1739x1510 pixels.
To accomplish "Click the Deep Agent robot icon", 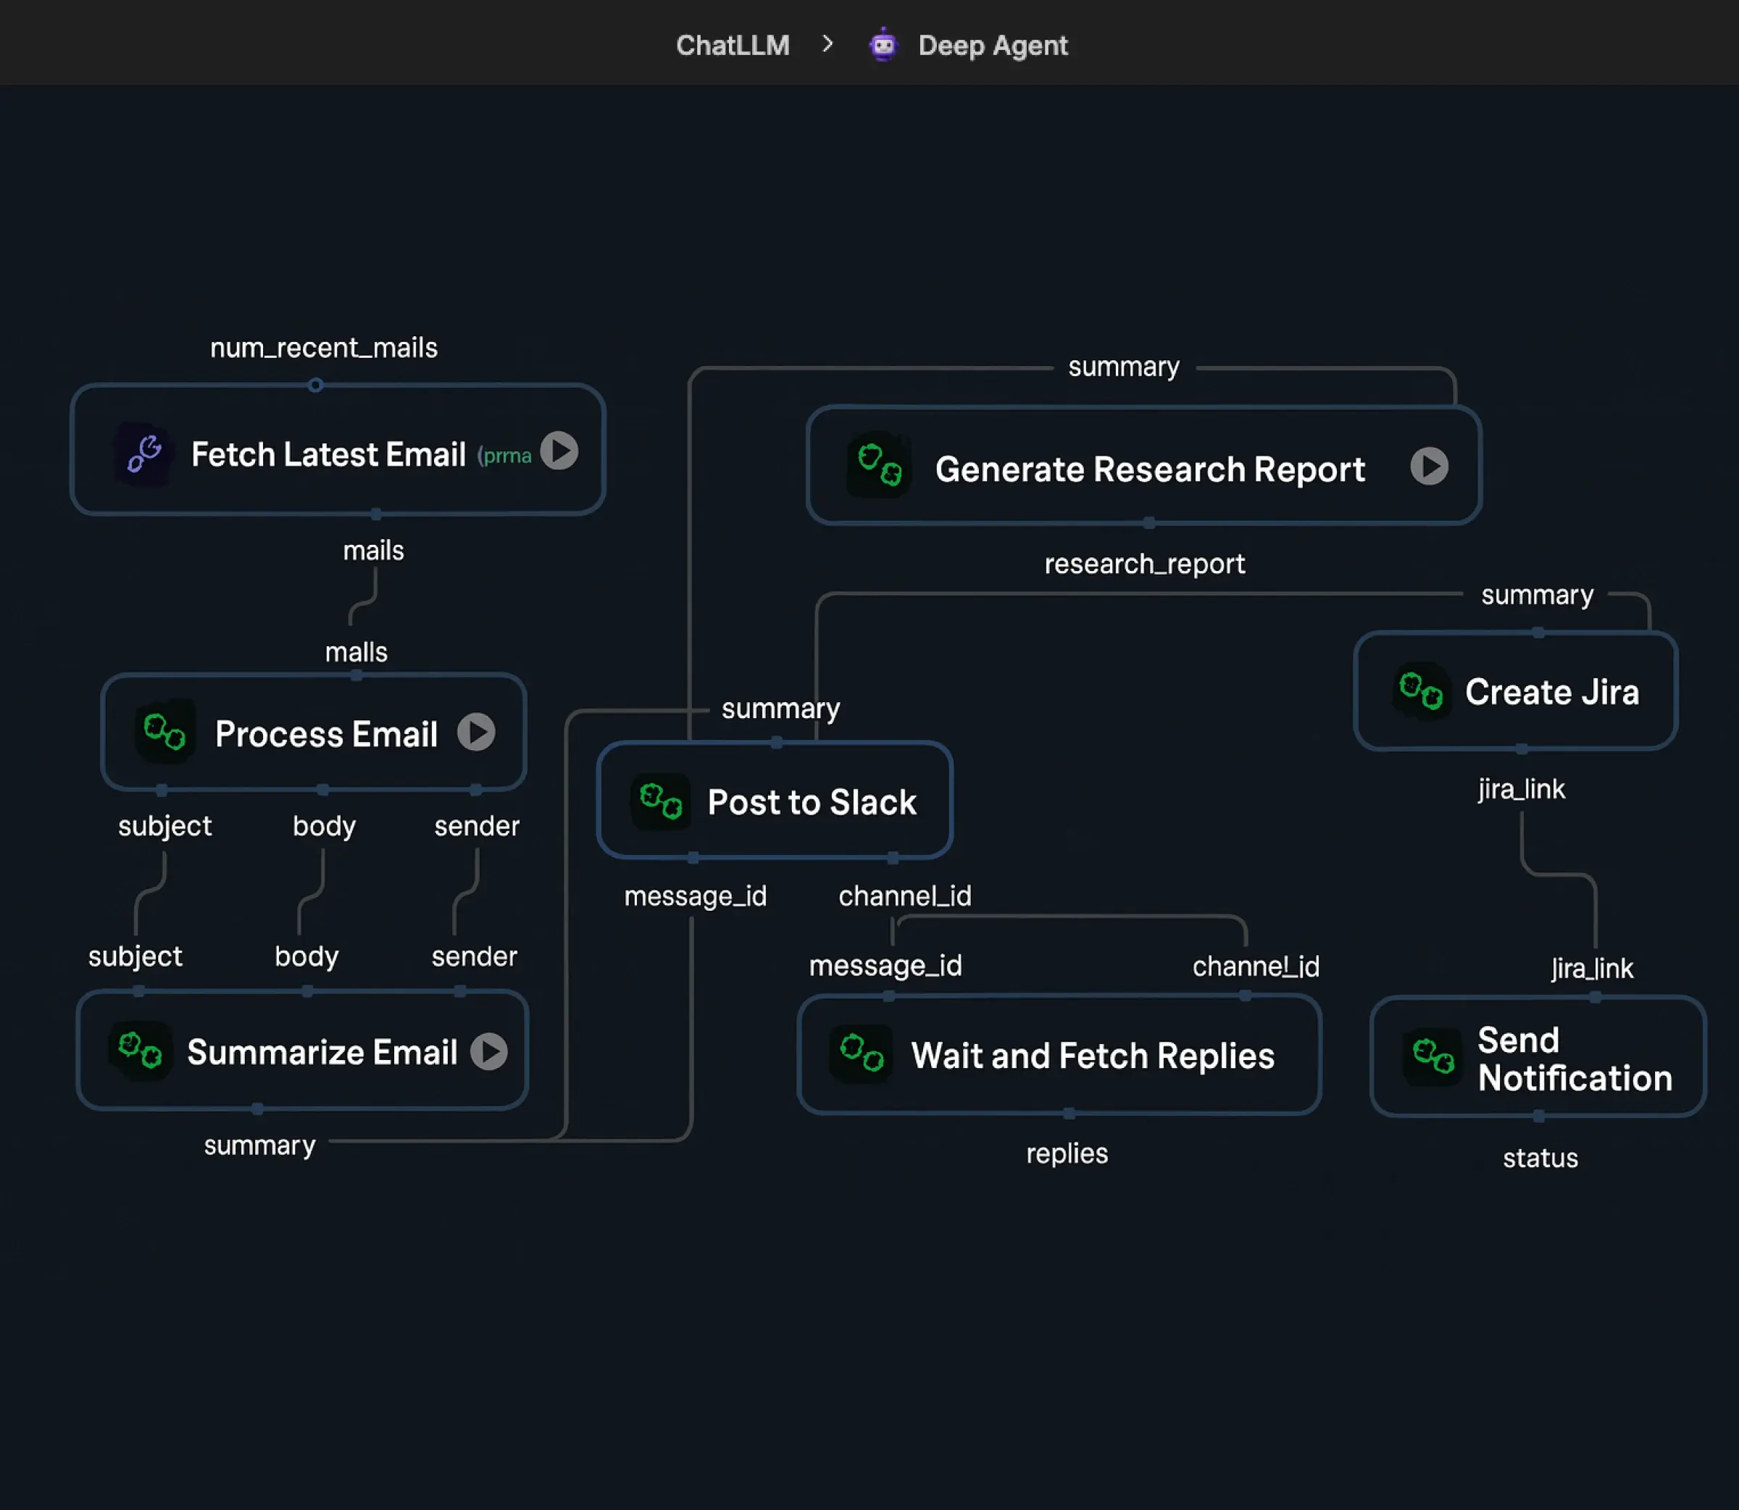I will tap(883, 45).
